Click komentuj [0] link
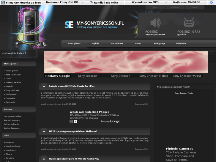216x162 pixels. tap(142, 104)
